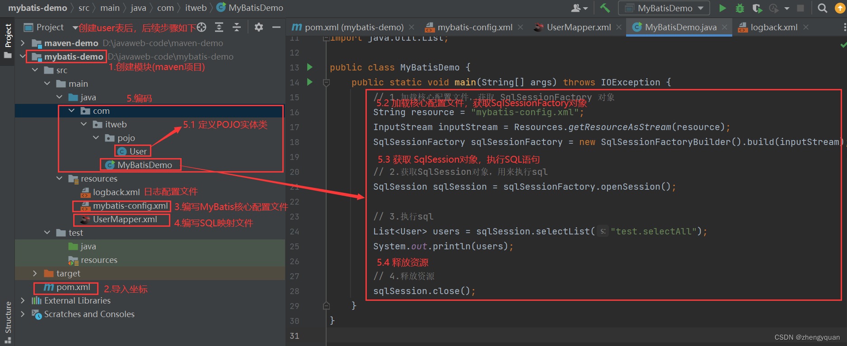Close the UserMapper.xml tab
Viewport: 847px width, 346px height.
619,28
